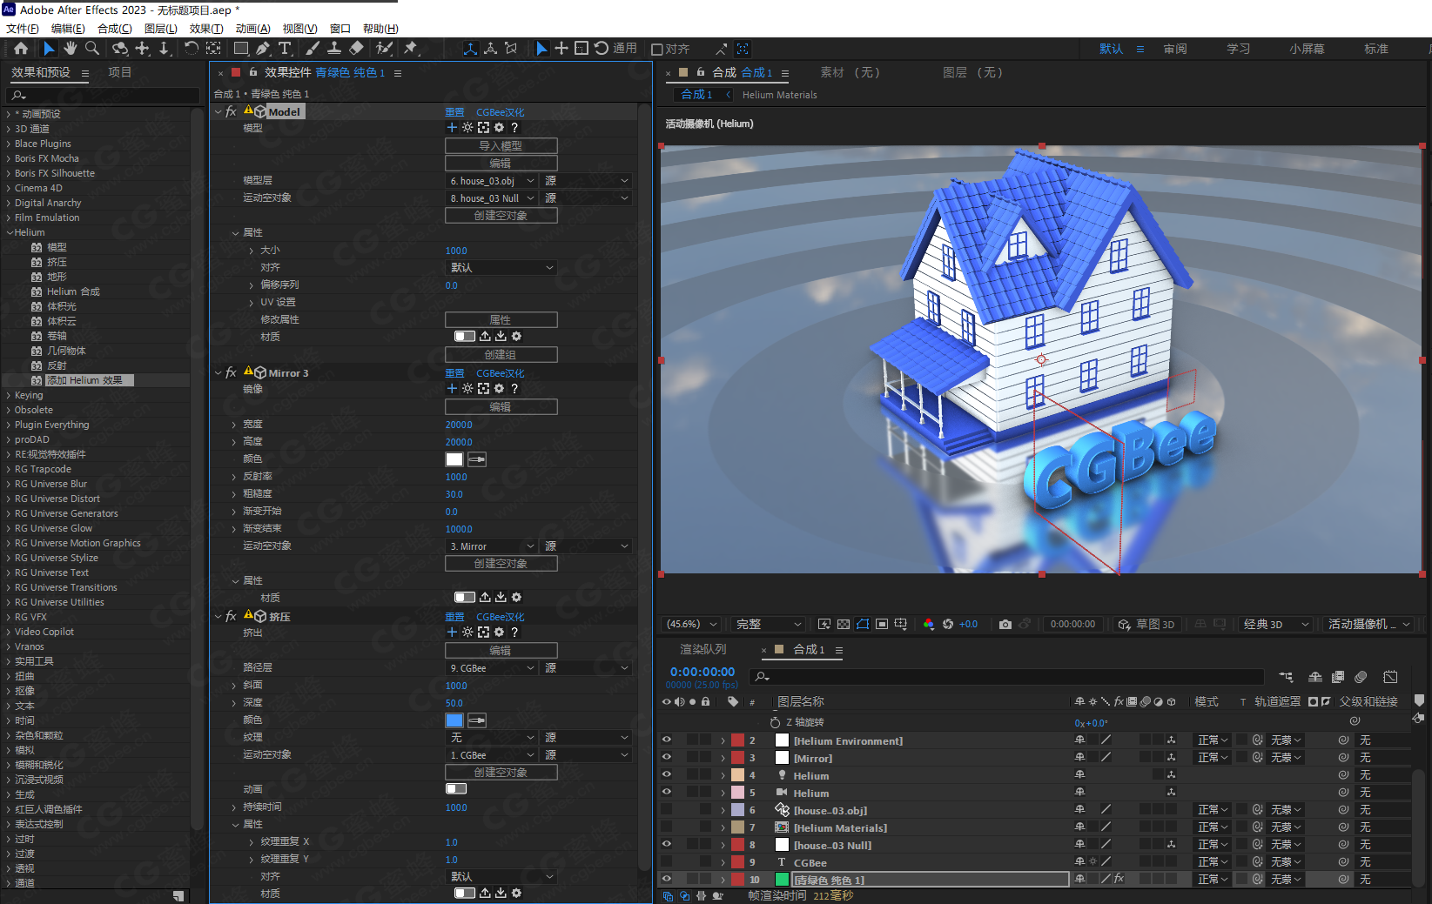Image resolution: width=1432 pixels, height=904 pixels.
Task: Enable the frame blending timeline icon
Action: 1338,677
